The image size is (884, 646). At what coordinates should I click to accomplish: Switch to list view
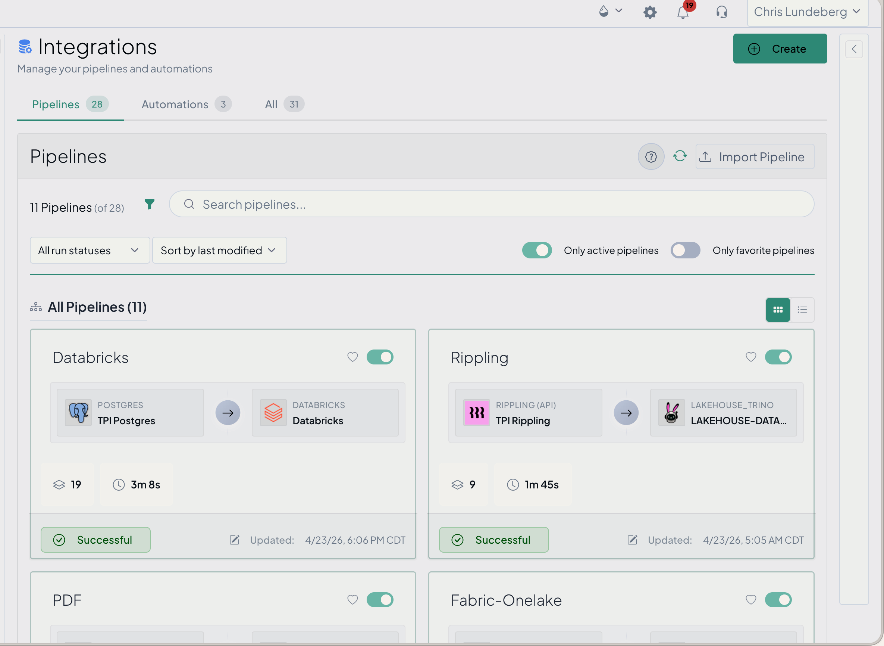coord(802,310)
